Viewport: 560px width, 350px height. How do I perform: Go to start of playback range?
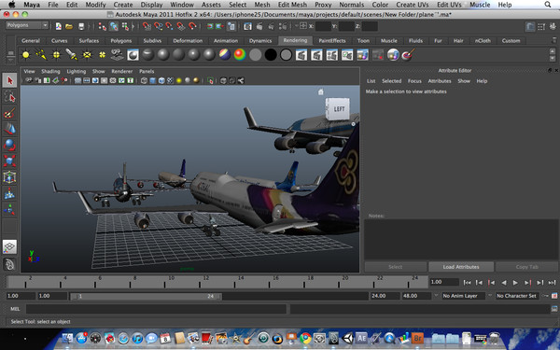tap(467, 283)
